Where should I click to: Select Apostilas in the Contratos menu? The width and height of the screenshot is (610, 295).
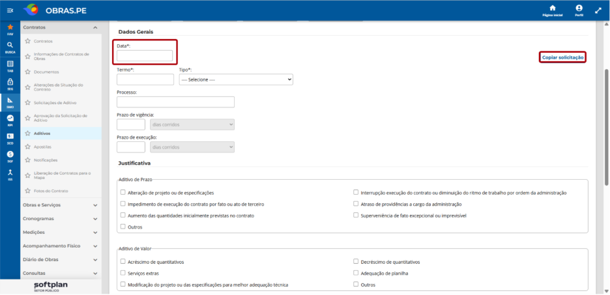pos(42,147)
